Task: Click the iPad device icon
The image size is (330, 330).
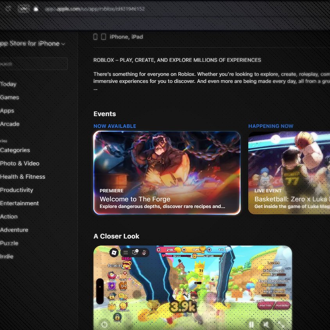Action: point(104,37)
